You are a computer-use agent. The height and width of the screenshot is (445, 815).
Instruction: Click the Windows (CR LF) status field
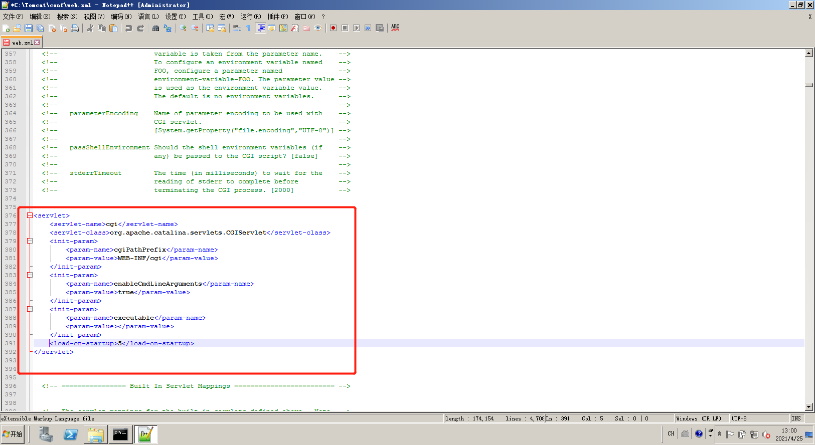click(702, 418)
